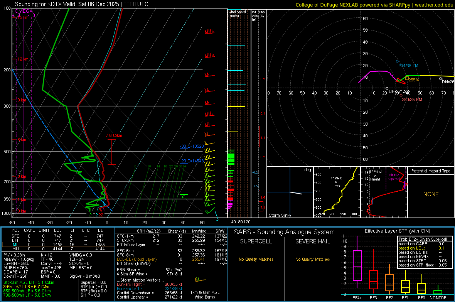Viewport: 455px width, 302px height.
Task: Click the yellow 'based on LCL:' row
Action: 422,248
